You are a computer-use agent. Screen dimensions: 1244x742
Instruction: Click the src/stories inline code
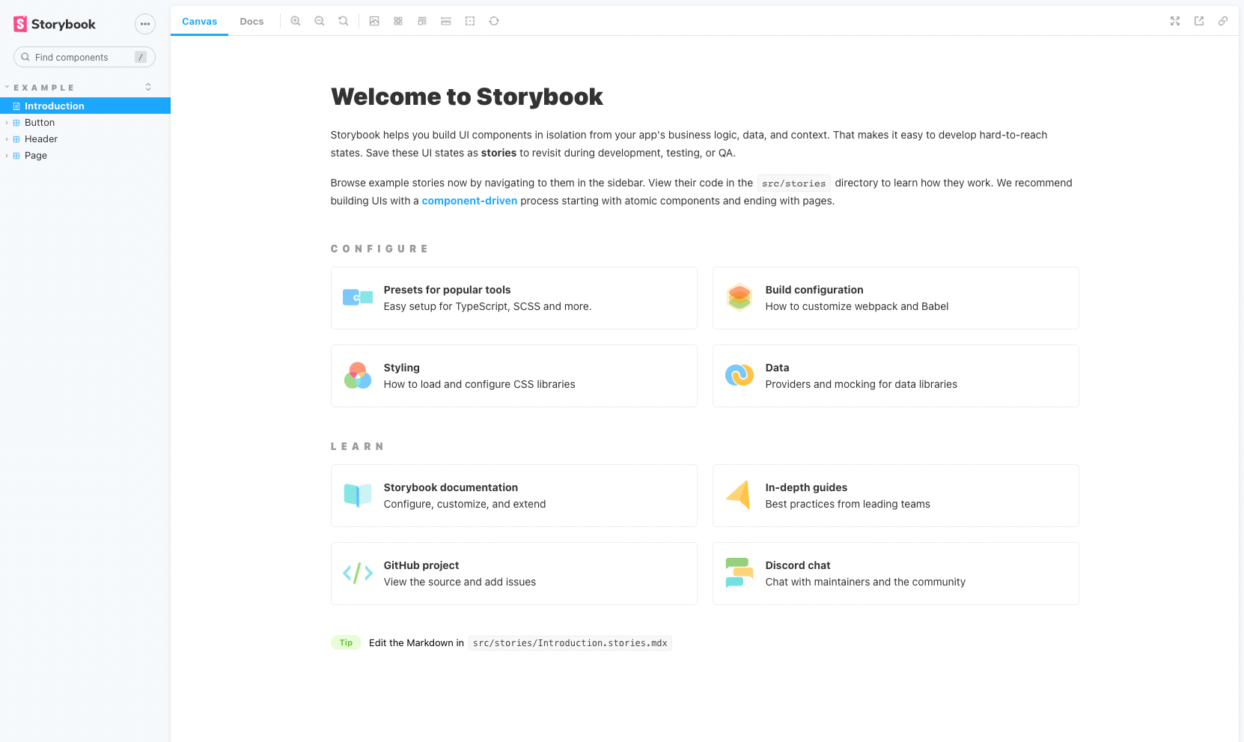[x=794, y=183]
